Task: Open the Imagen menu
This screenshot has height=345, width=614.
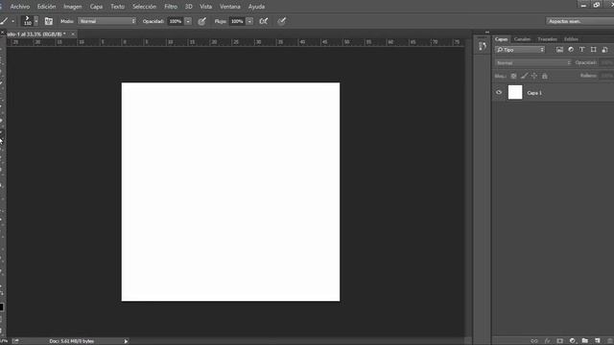Action: coord(73,7)
